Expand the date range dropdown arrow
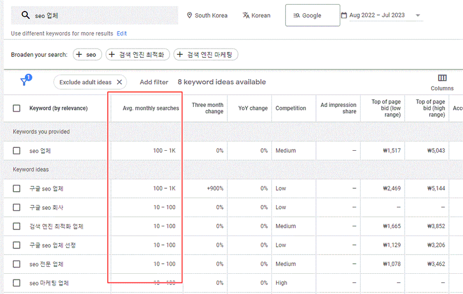The image size is (463, 294). [x=418, y=16]
